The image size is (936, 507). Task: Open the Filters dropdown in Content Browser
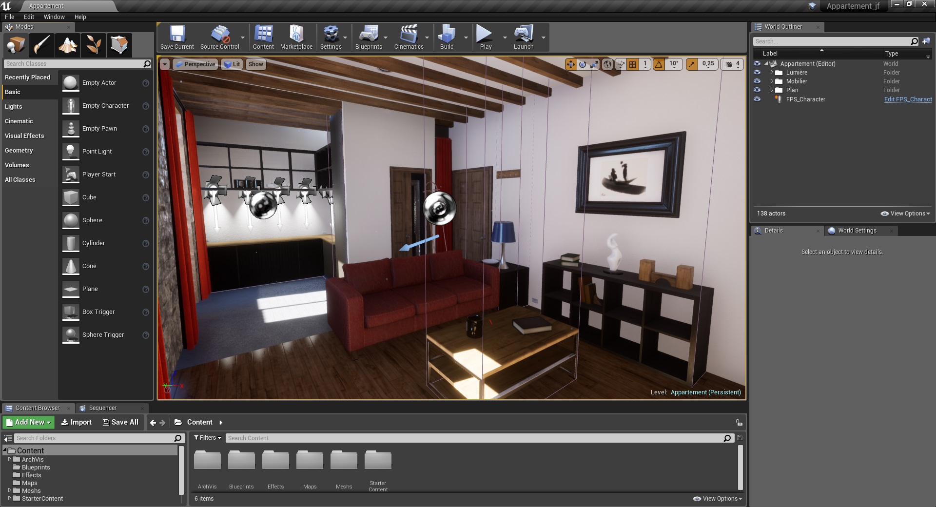pyautogui.click(x=208, y=438)
